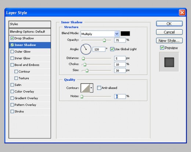Expand the Contour picker arrow
This screenshot has width=191, height=152.
[91, 88]
